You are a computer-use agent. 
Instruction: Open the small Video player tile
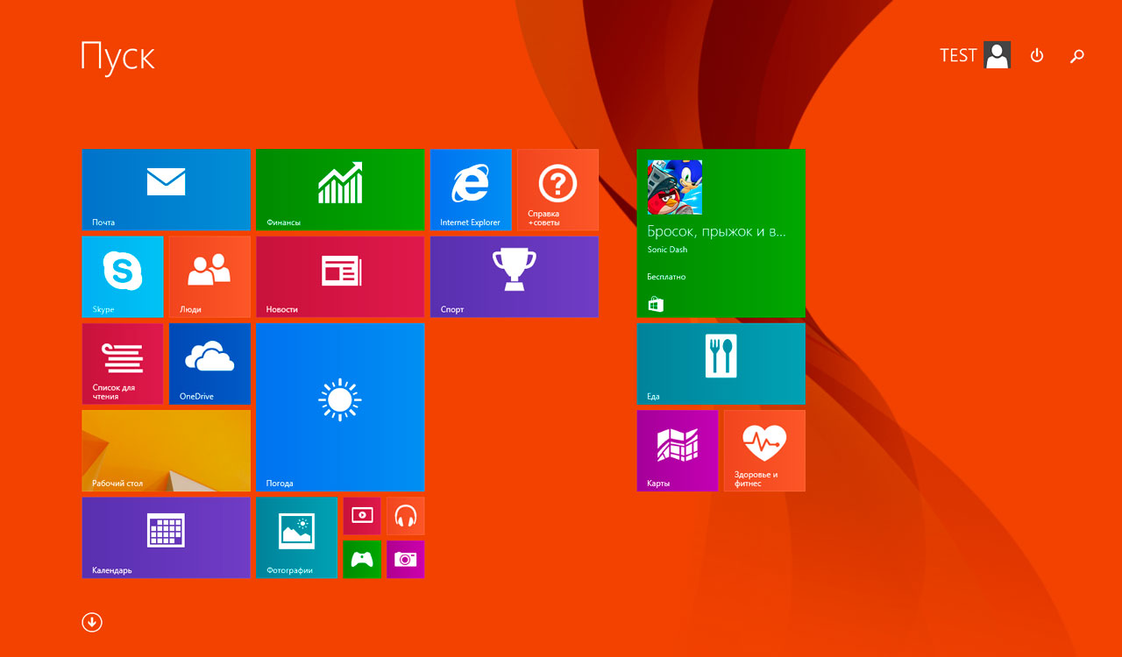[x=362, y=516]
